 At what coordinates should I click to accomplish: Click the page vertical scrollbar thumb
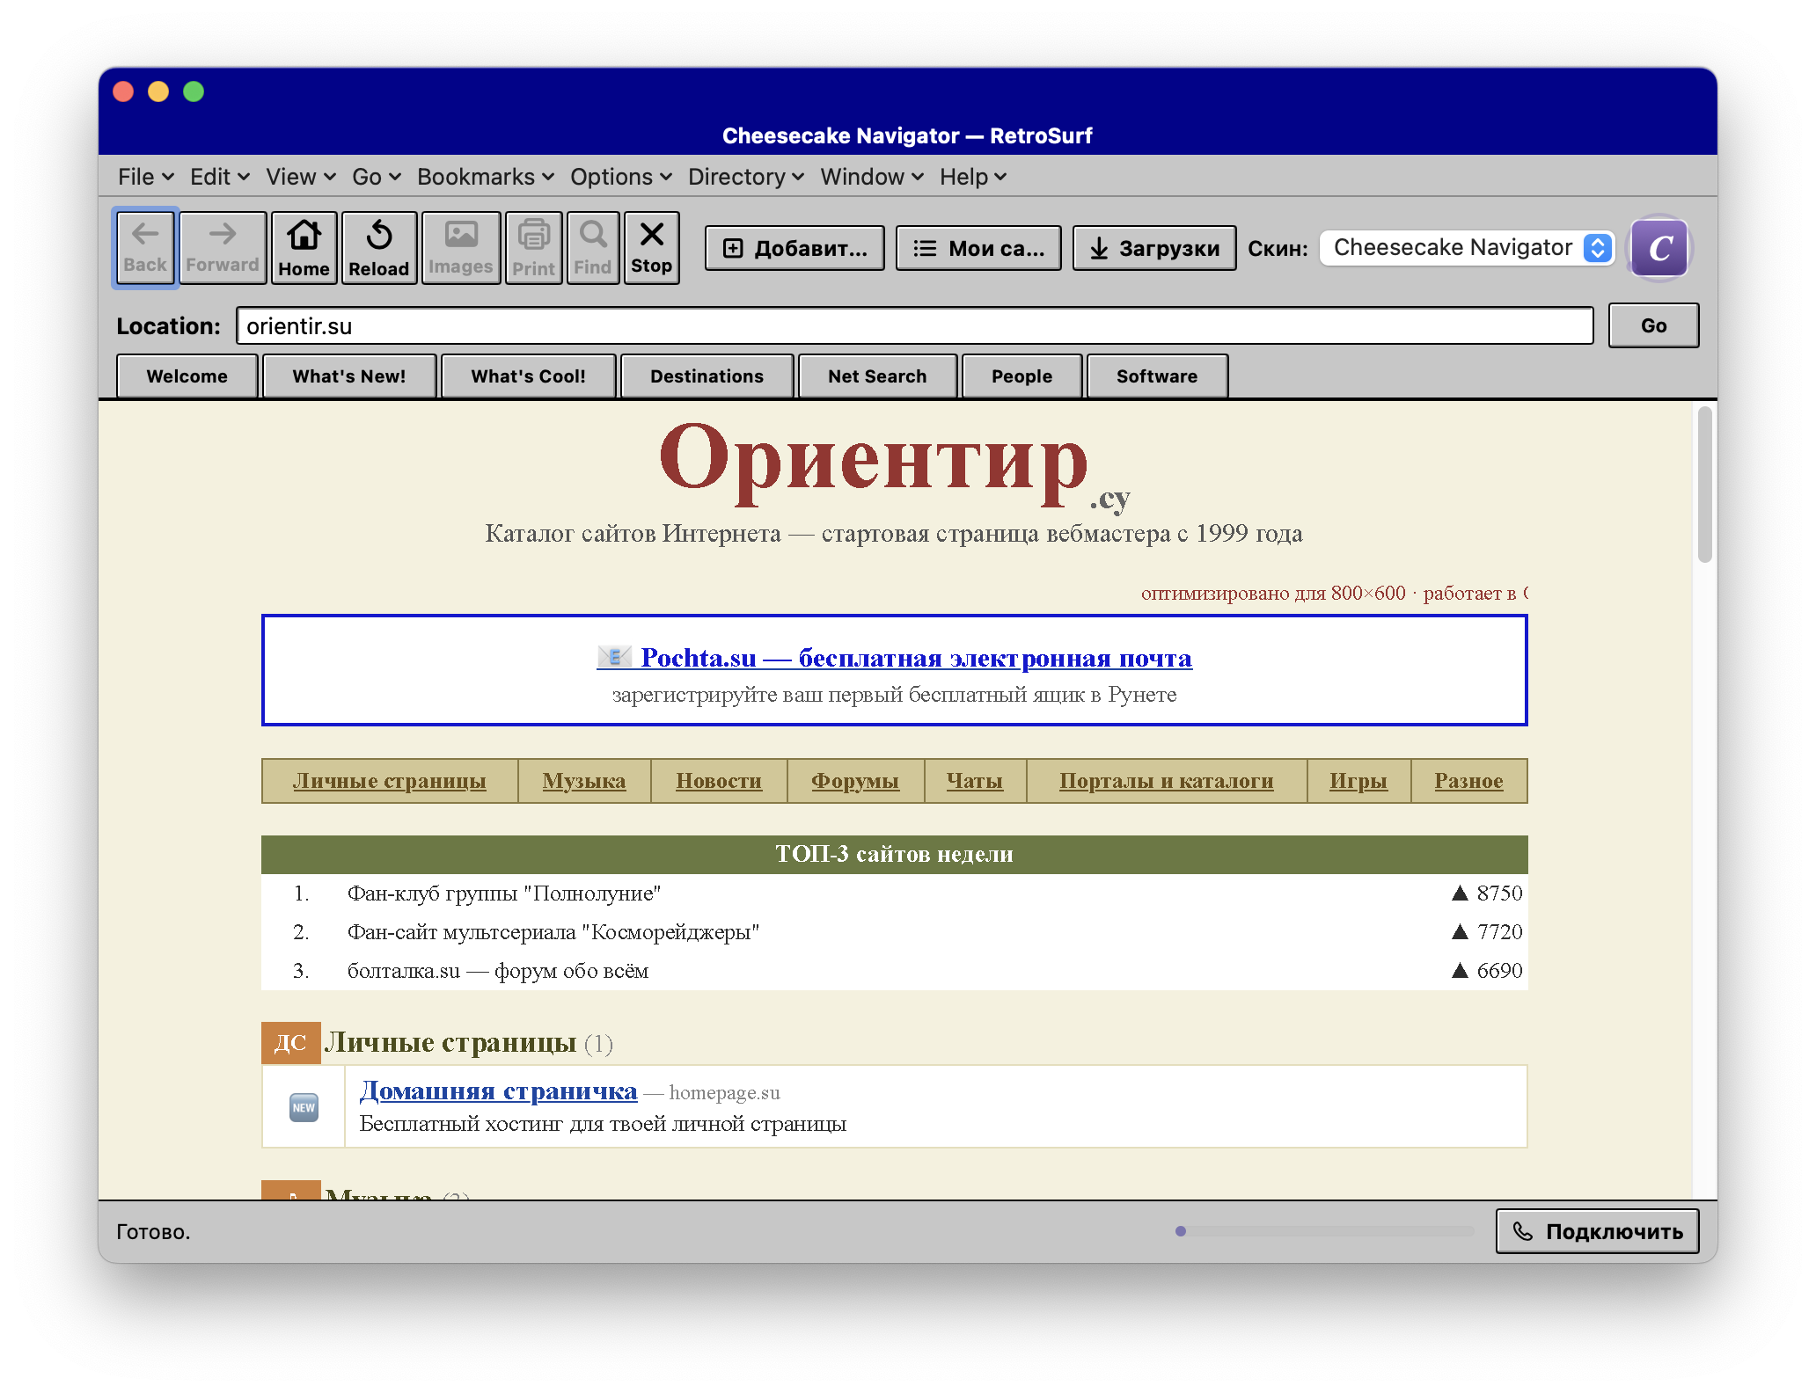click(1705, 484)
